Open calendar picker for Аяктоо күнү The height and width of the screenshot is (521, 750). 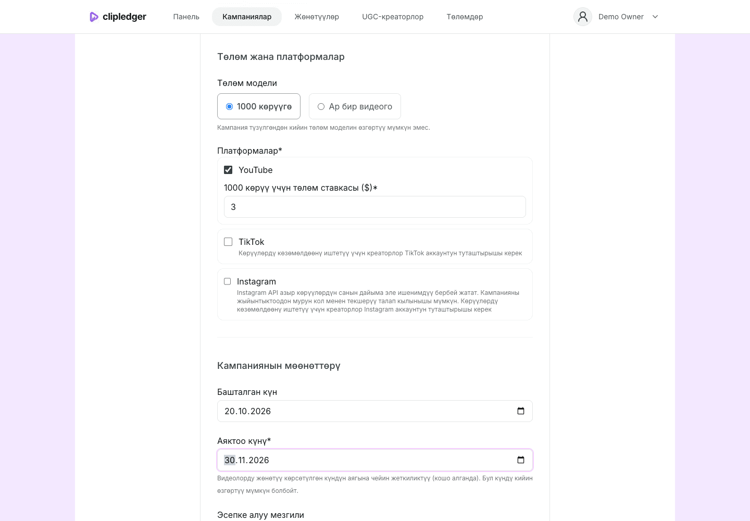point(520,460)
